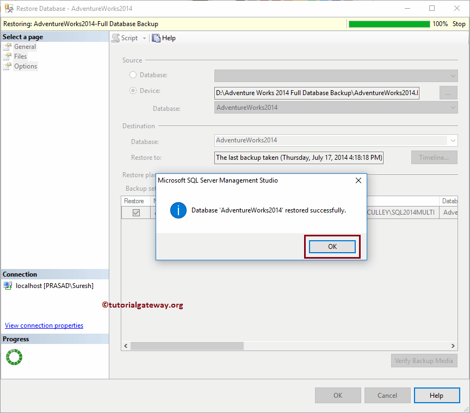Screen dimensions: 470x413
Task: Click the Options page icon
Action: tap(7, 66)
